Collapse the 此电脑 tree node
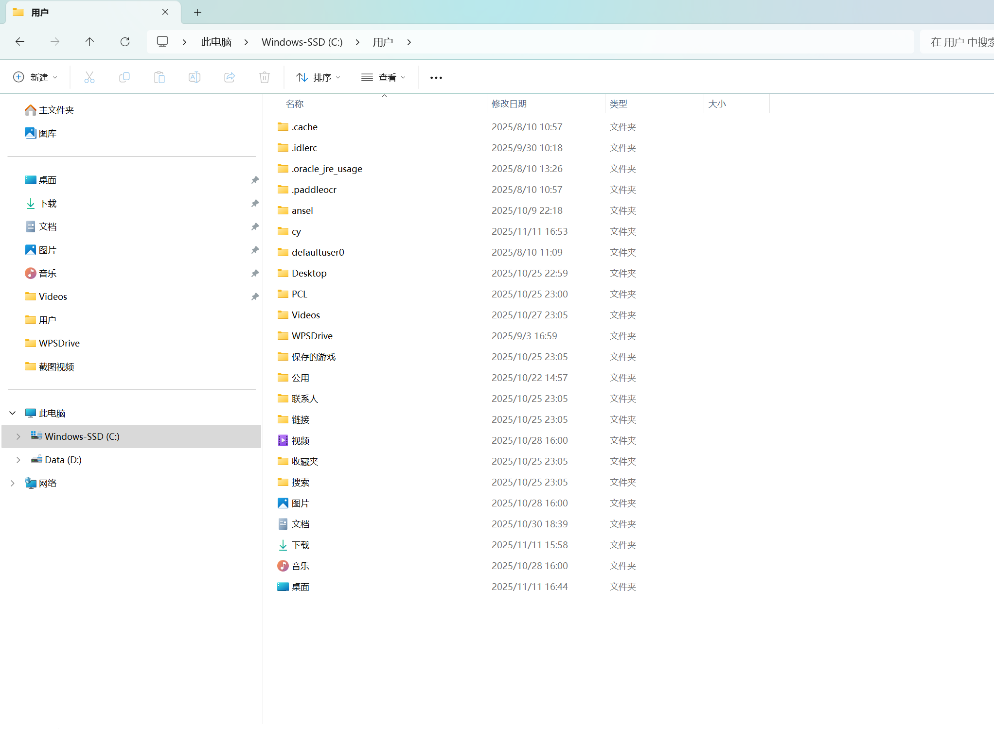 tap(13, 413)
